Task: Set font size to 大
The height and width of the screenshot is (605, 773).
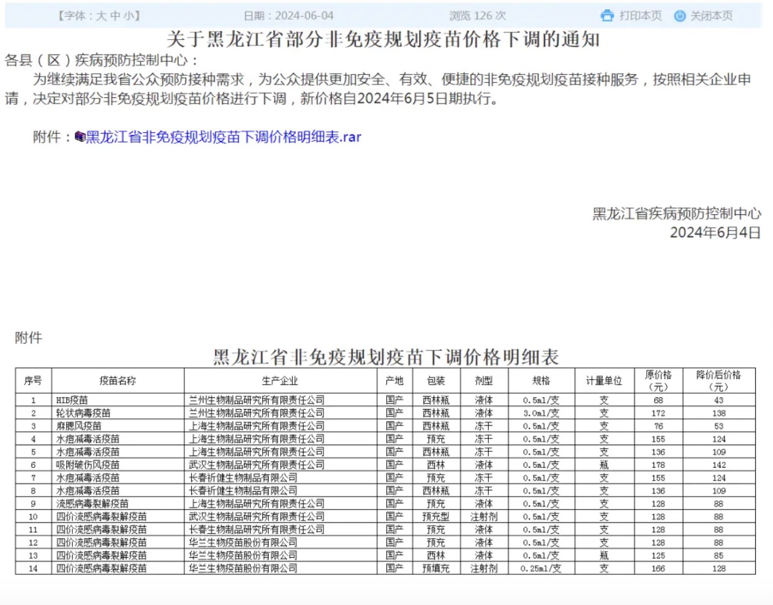Action: (x=100, y=16)
